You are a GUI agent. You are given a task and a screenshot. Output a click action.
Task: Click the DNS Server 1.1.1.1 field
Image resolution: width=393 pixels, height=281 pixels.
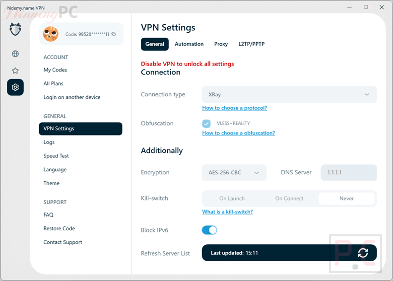tap(349, 172)
